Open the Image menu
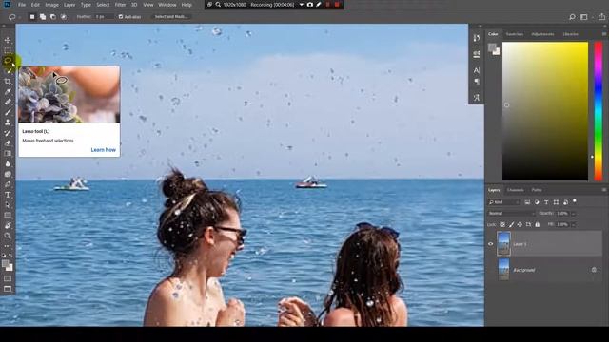The image size is (609, 342). [51, 5]
